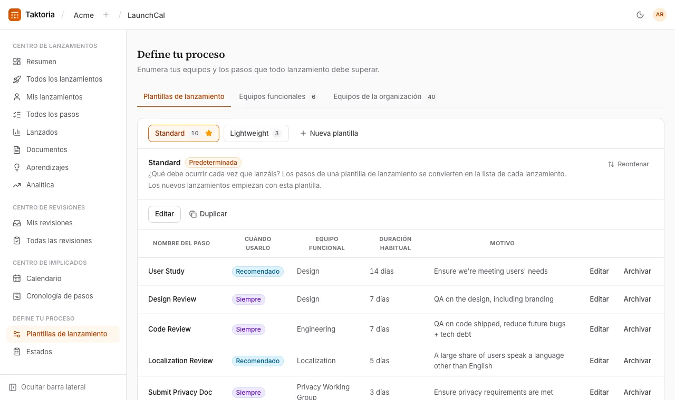Toggle dark mode moon icon
675x400 pixels.
(640, 15)
